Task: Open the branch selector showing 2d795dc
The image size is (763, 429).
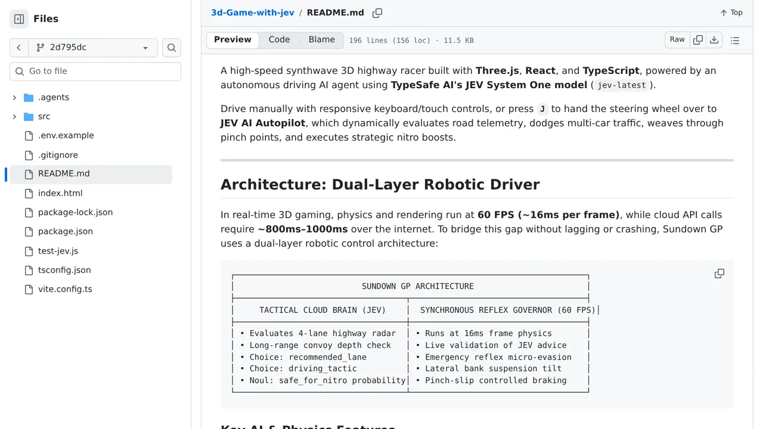Action: point(93,48)
